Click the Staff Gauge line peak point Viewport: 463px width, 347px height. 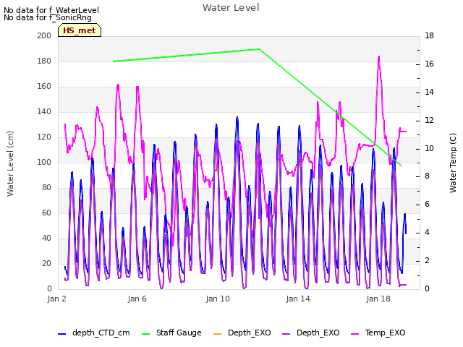(x=259, y=49)
